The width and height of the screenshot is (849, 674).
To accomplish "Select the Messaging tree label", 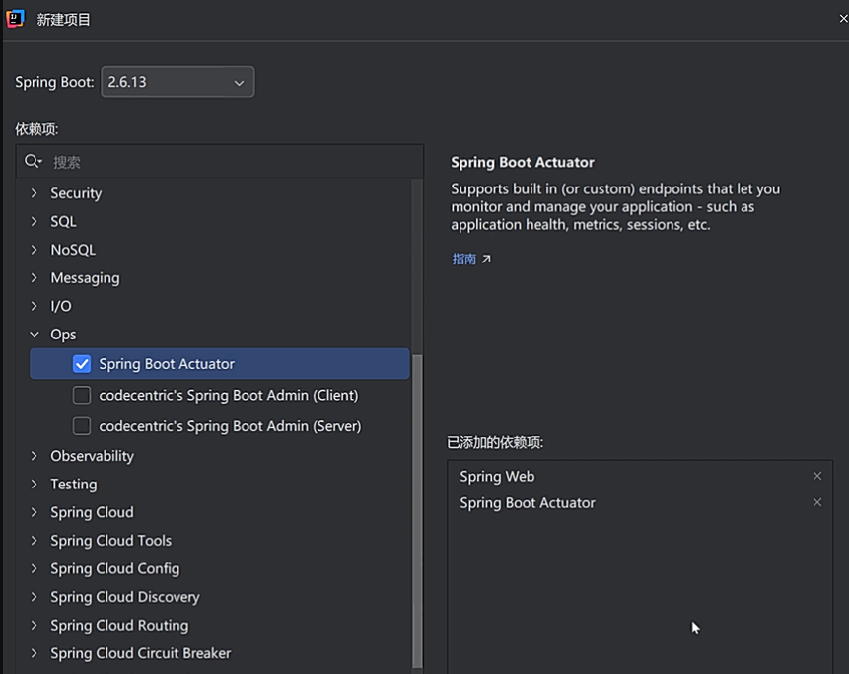I will (85, 278).
